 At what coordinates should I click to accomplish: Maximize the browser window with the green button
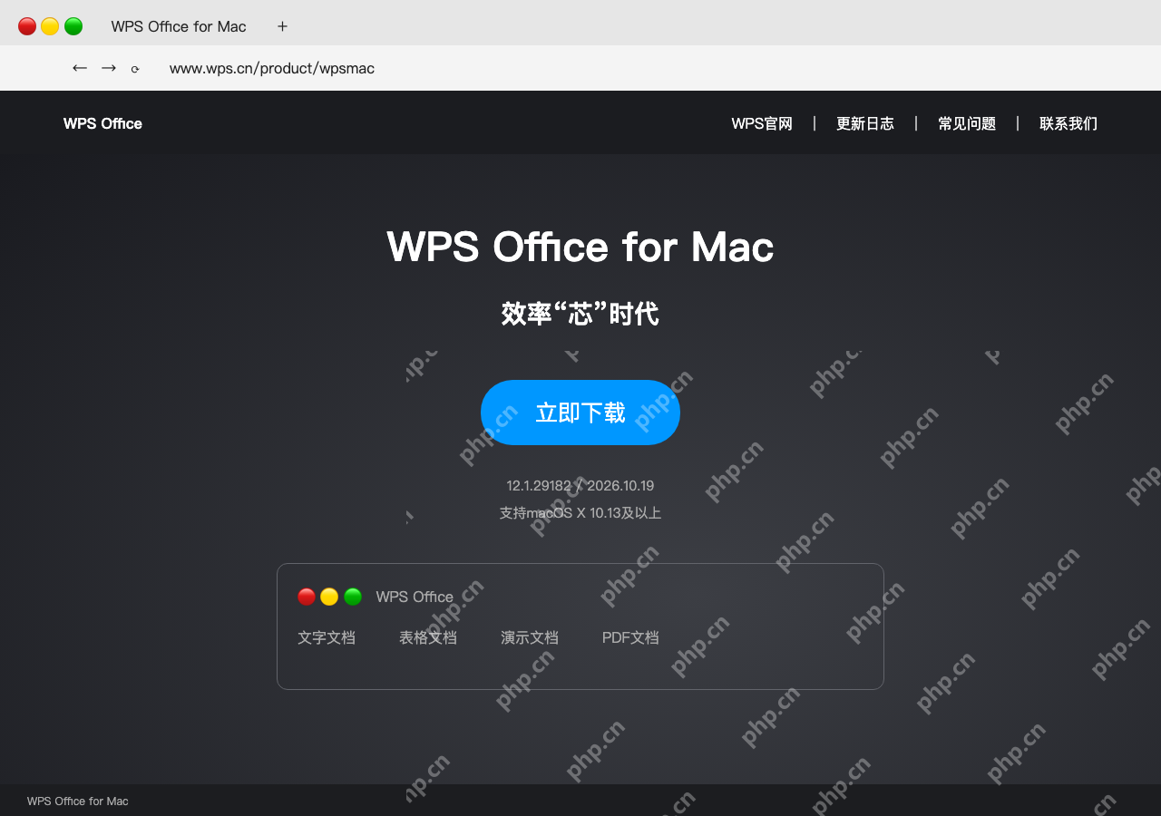pyautogui.click(x=73, y=26)
